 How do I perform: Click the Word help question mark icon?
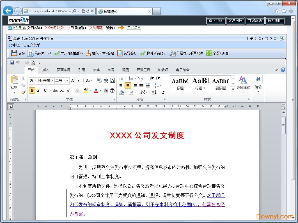(283, 70)
